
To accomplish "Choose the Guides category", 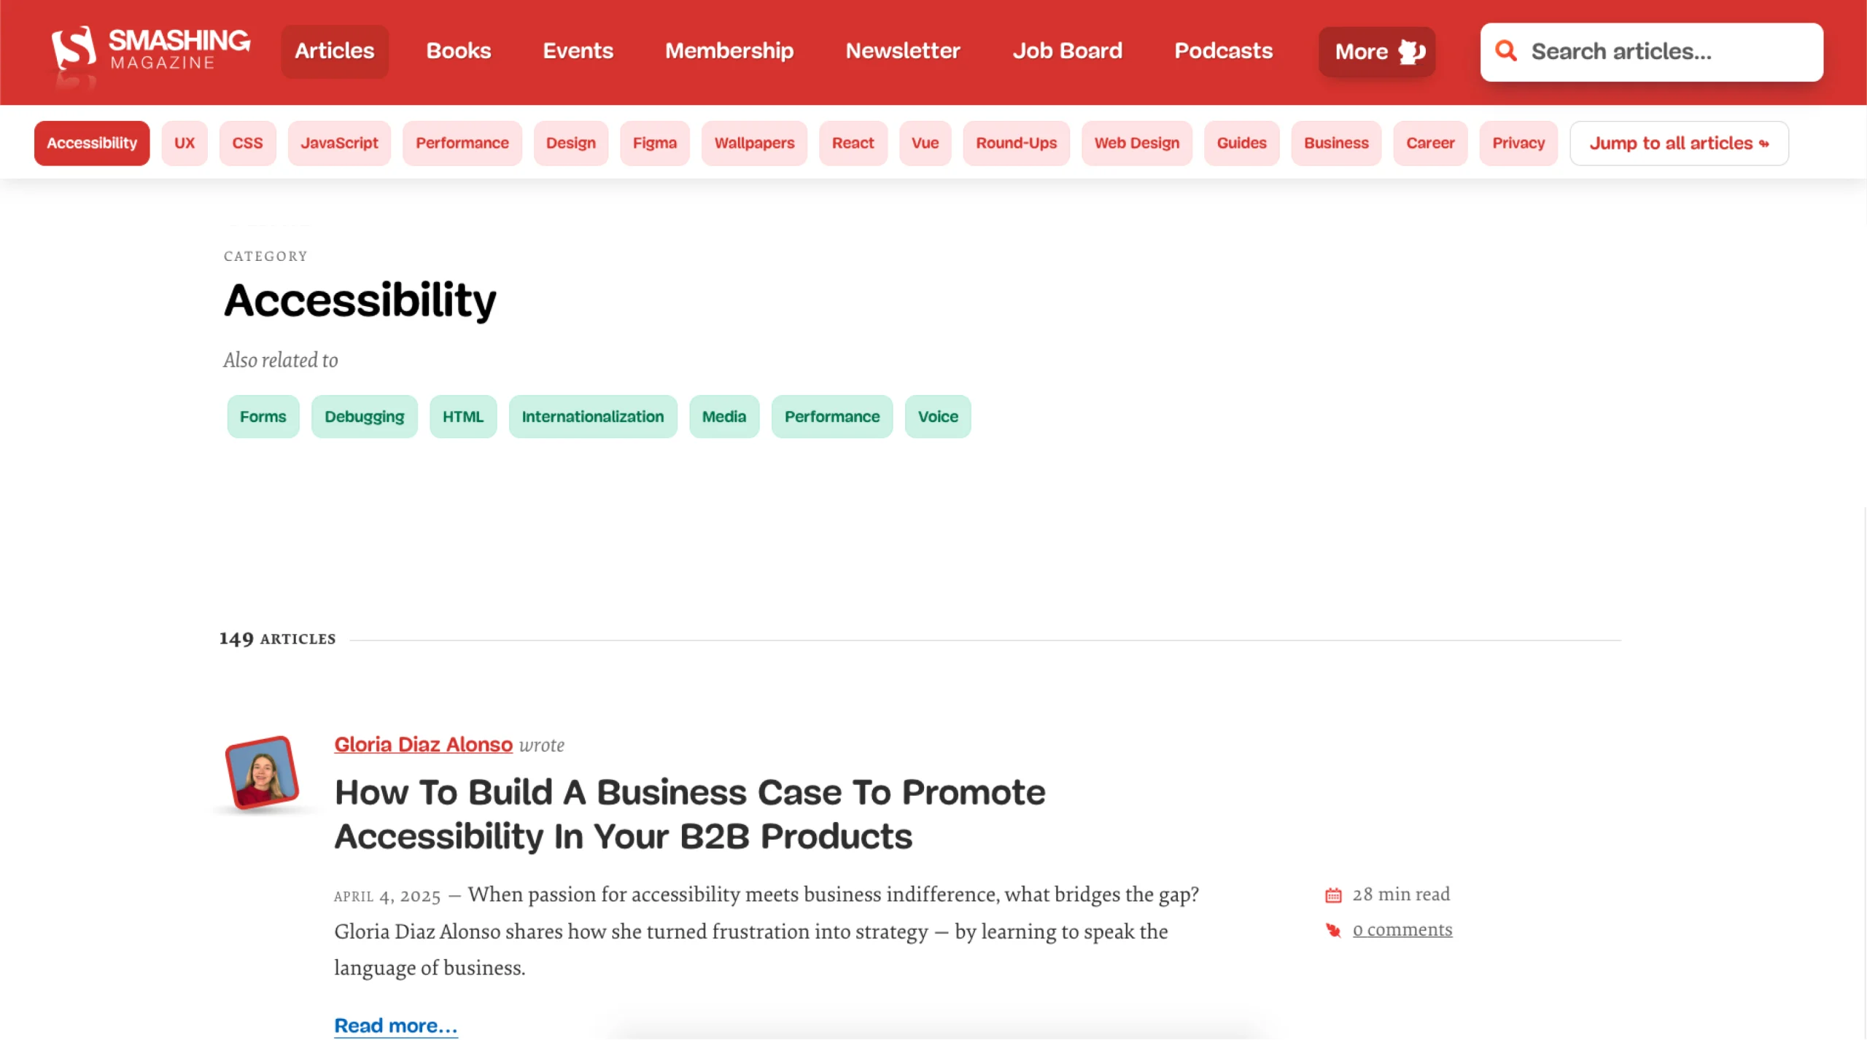I will [x=1241, y=143].
